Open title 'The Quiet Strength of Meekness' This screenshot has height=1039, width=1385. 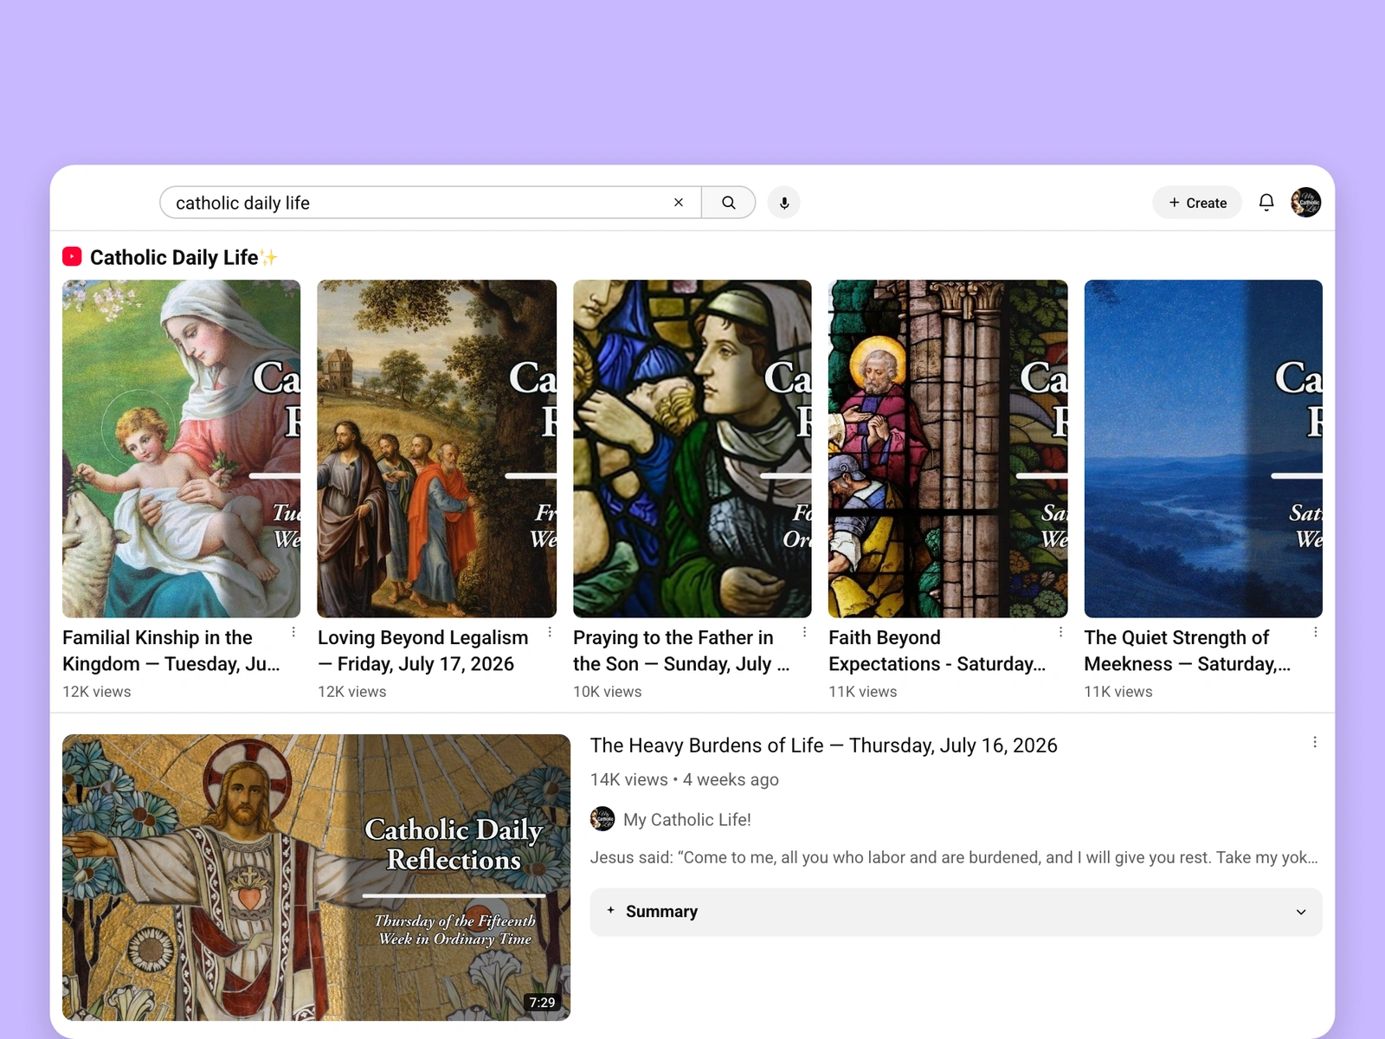pyautogui.click(x=1188, y=650)
